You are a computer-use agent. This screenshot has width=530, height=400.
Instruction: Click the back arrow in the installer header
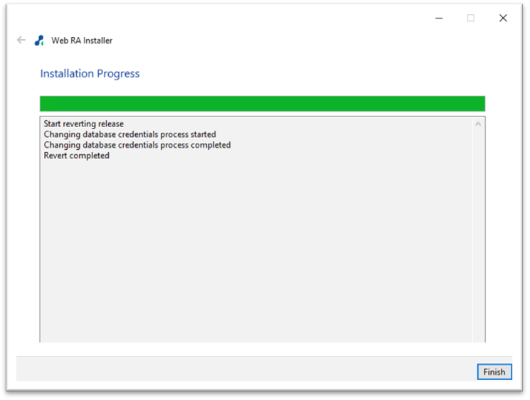click(x=21, y=40)
